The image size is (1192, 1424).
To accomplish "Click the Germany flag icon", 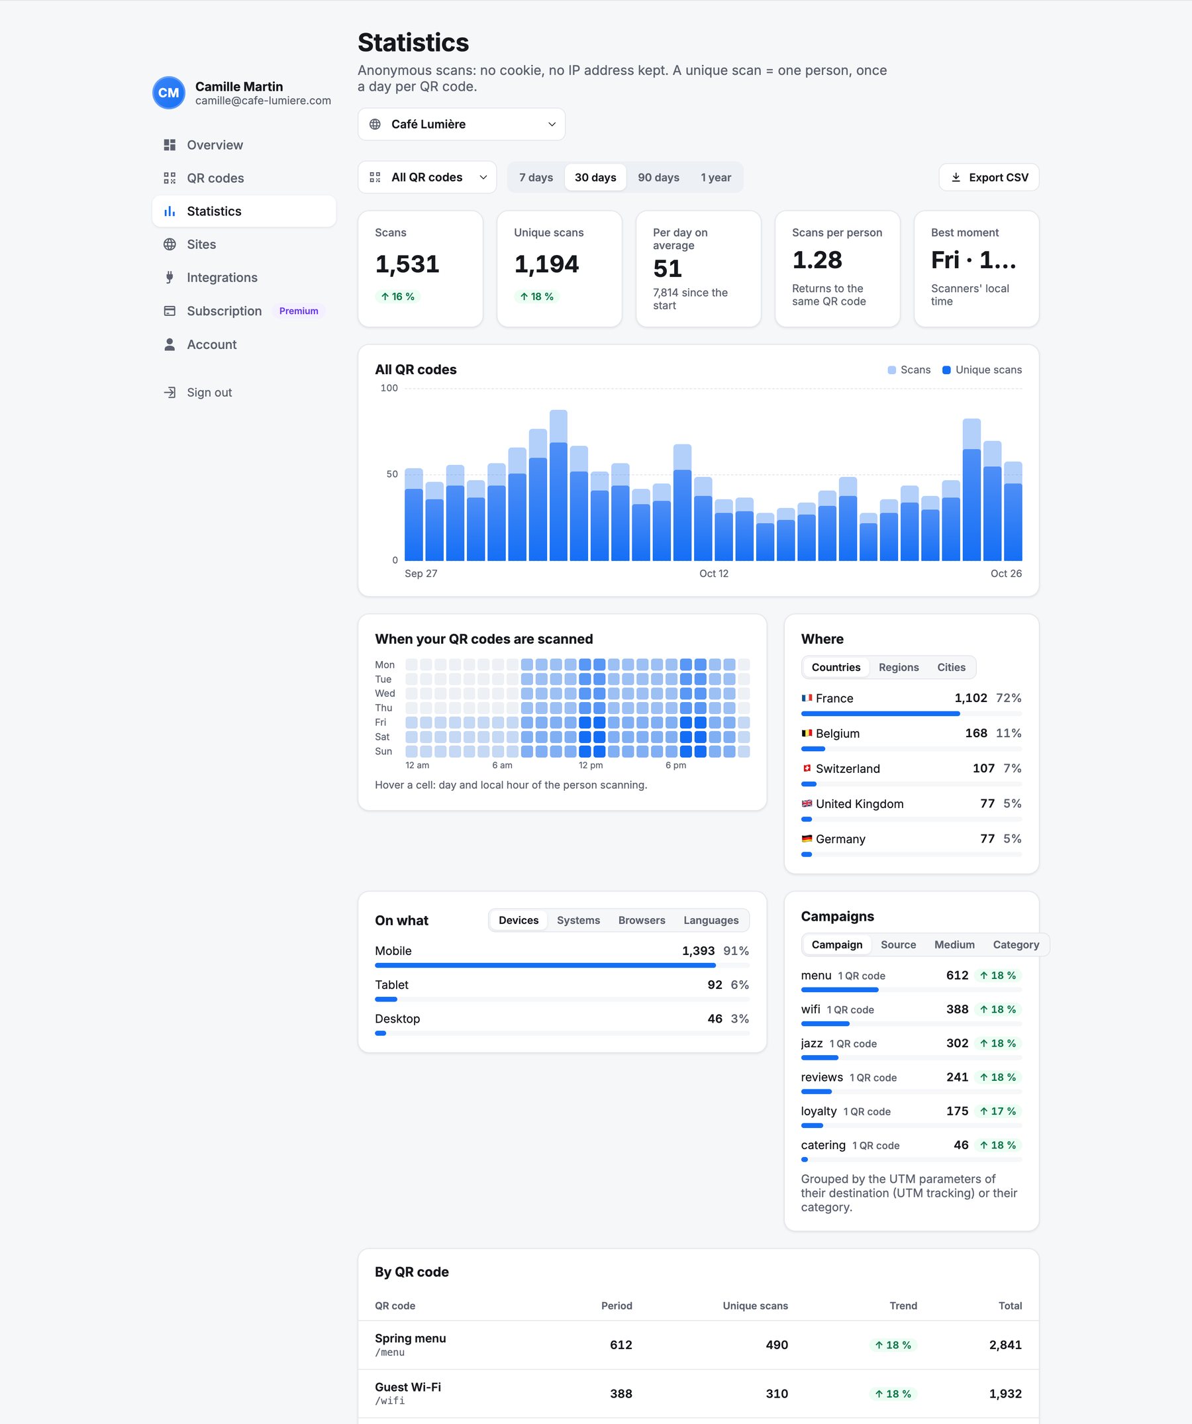I will pos(807,839).
